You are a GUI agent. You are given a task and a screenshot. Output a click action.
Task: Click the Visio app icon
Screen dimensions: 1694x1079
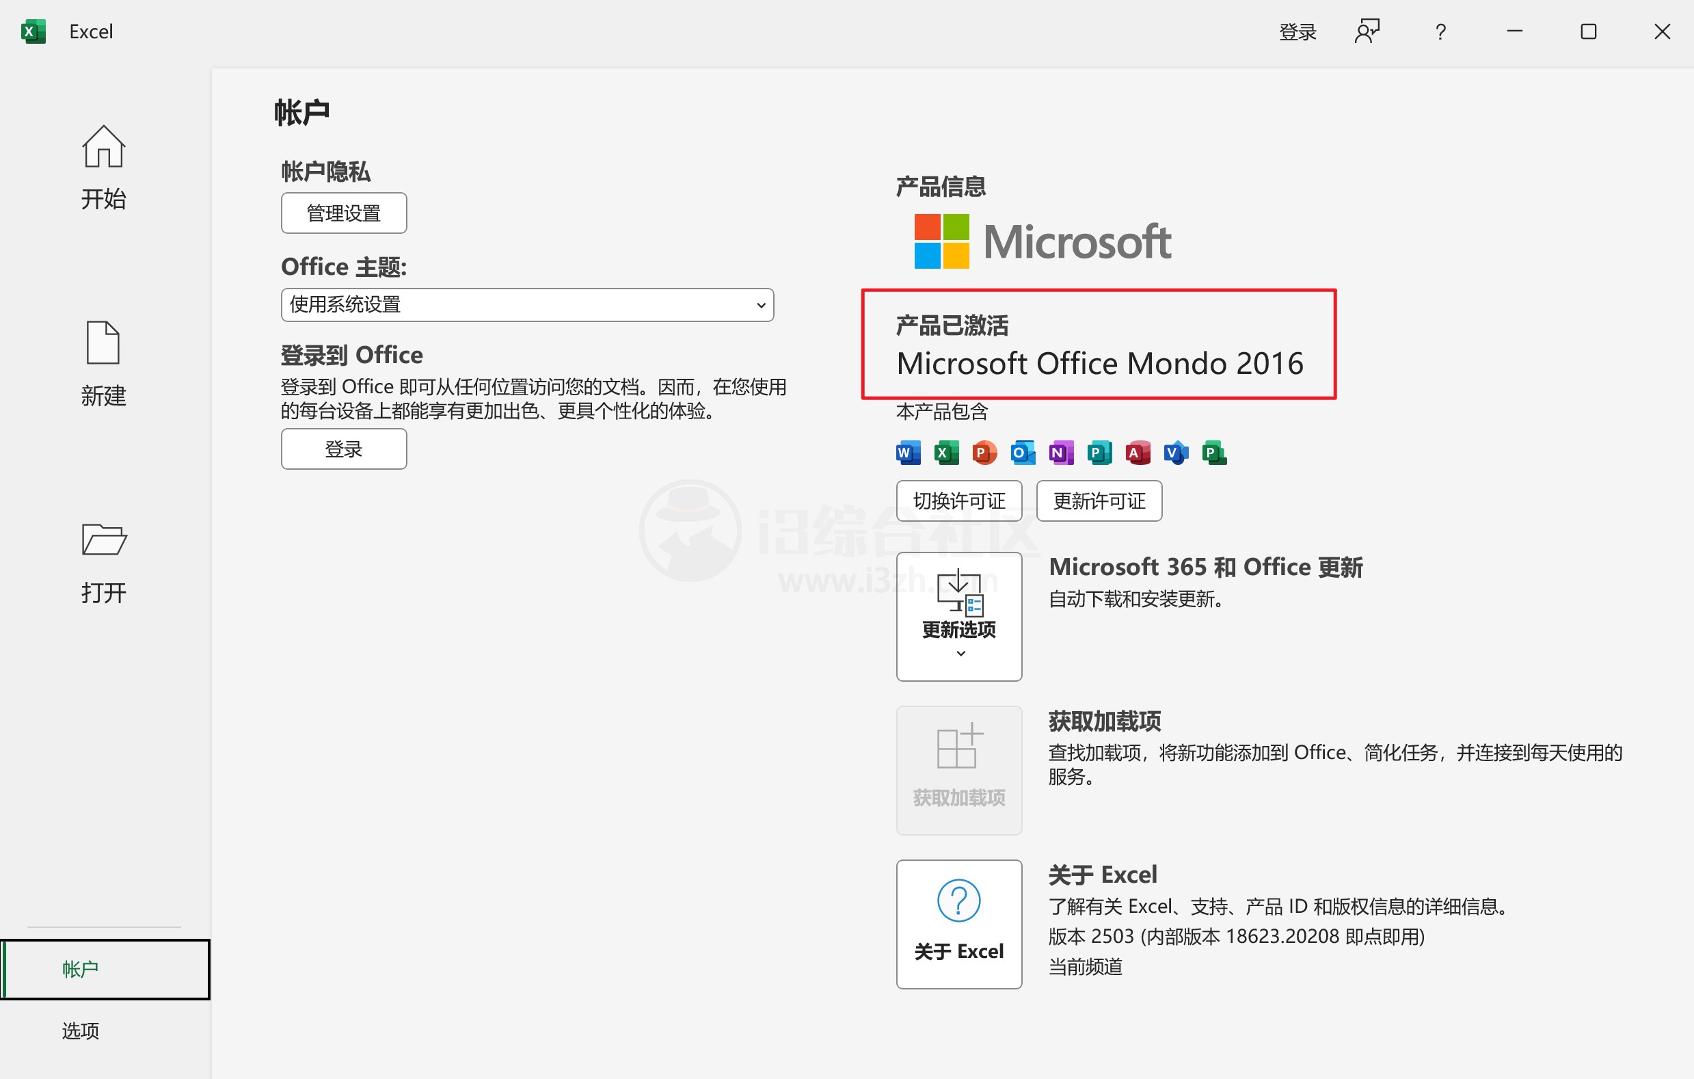coord(1176,453)
